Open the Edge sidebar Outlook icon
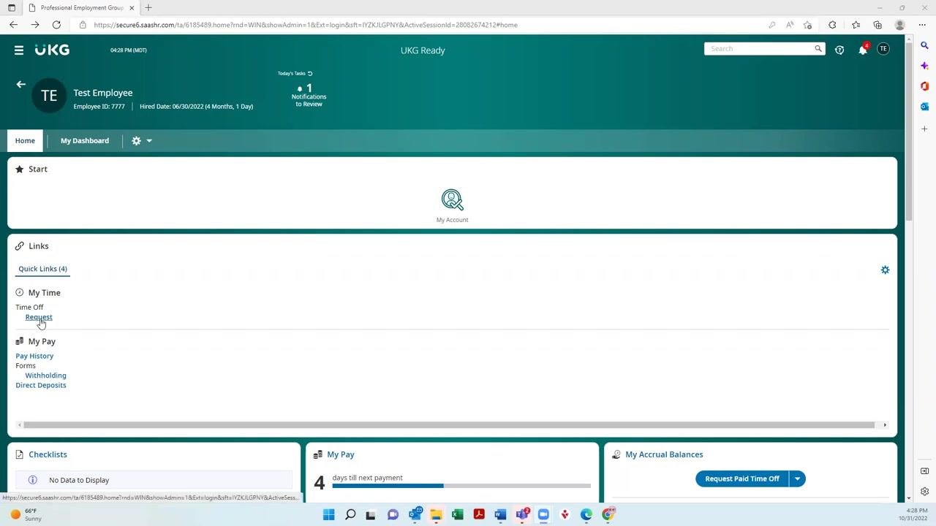This screenshot has height=526, width=936. [924, 107]
